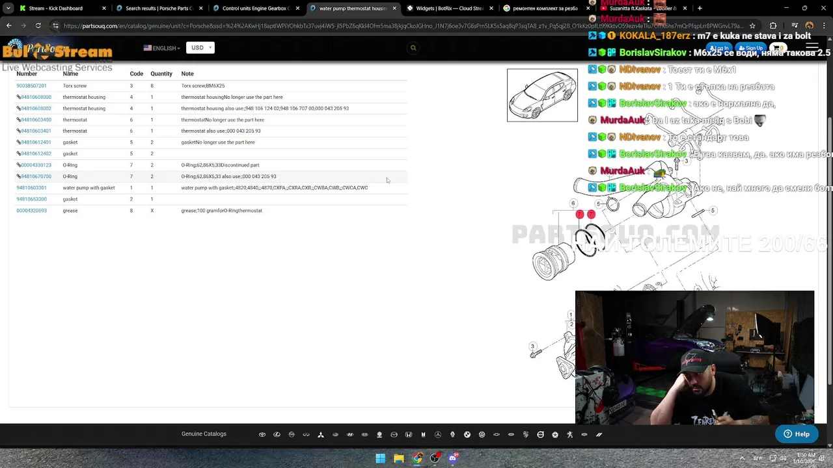The width and height of the screenshot is (833, 468).
Task: Reload the PartSouq page
Action: 38,25
